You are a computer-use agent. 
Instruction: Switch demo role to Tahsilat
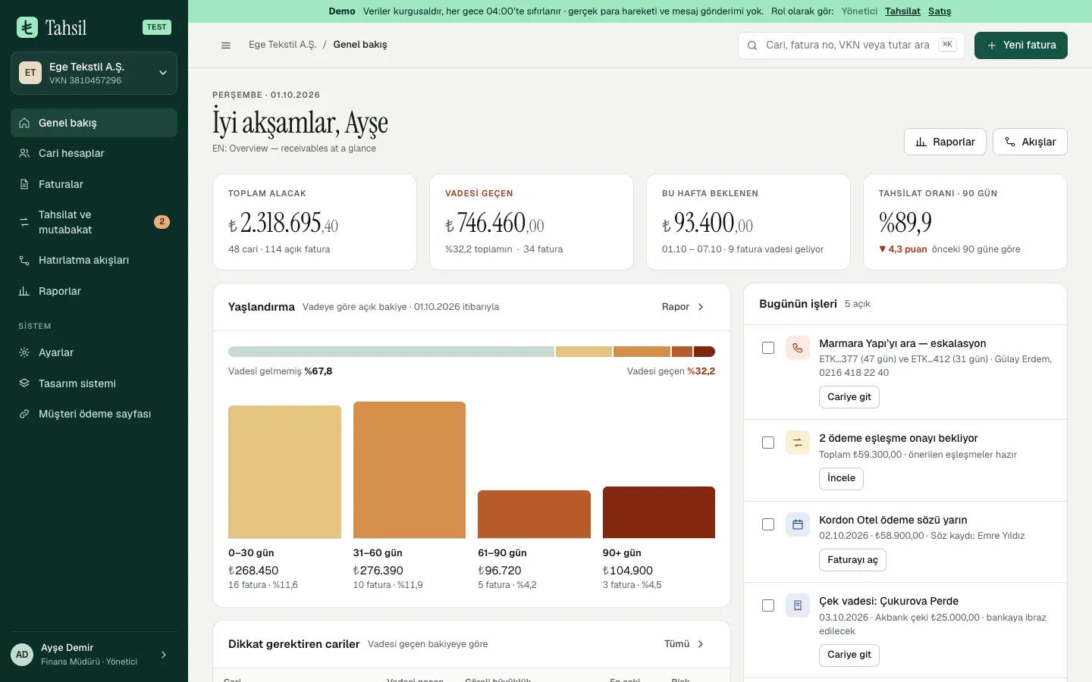pos(902,11)
